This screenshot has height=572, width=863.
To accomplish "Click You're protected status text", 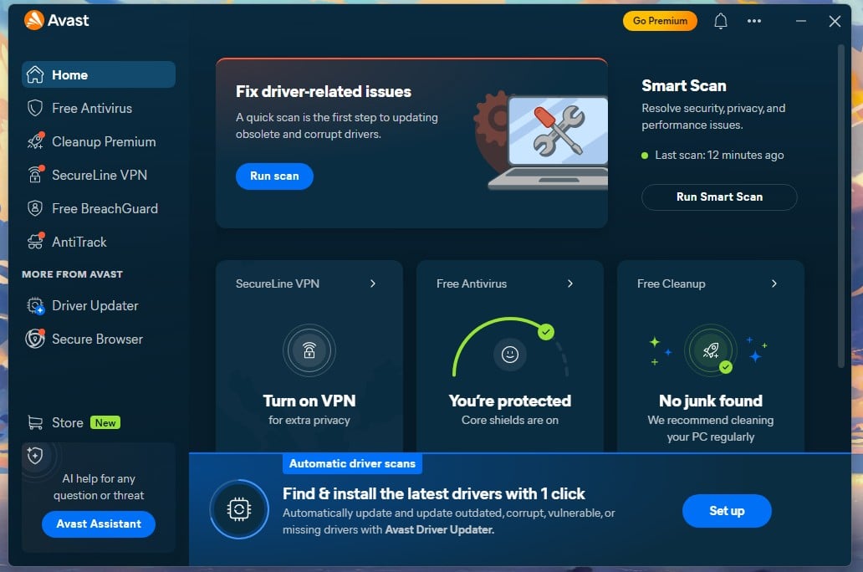I will coord(510,401).
